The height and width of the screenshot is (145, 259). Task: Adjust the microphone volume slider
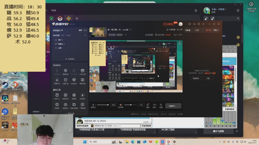pos(103,105)
